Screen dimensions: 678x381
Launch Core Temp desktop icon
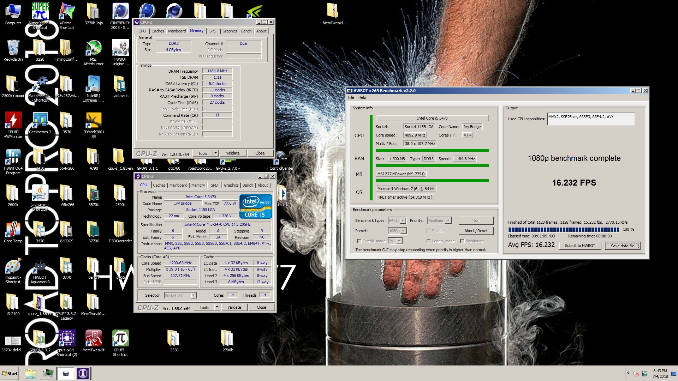(13, 232)
